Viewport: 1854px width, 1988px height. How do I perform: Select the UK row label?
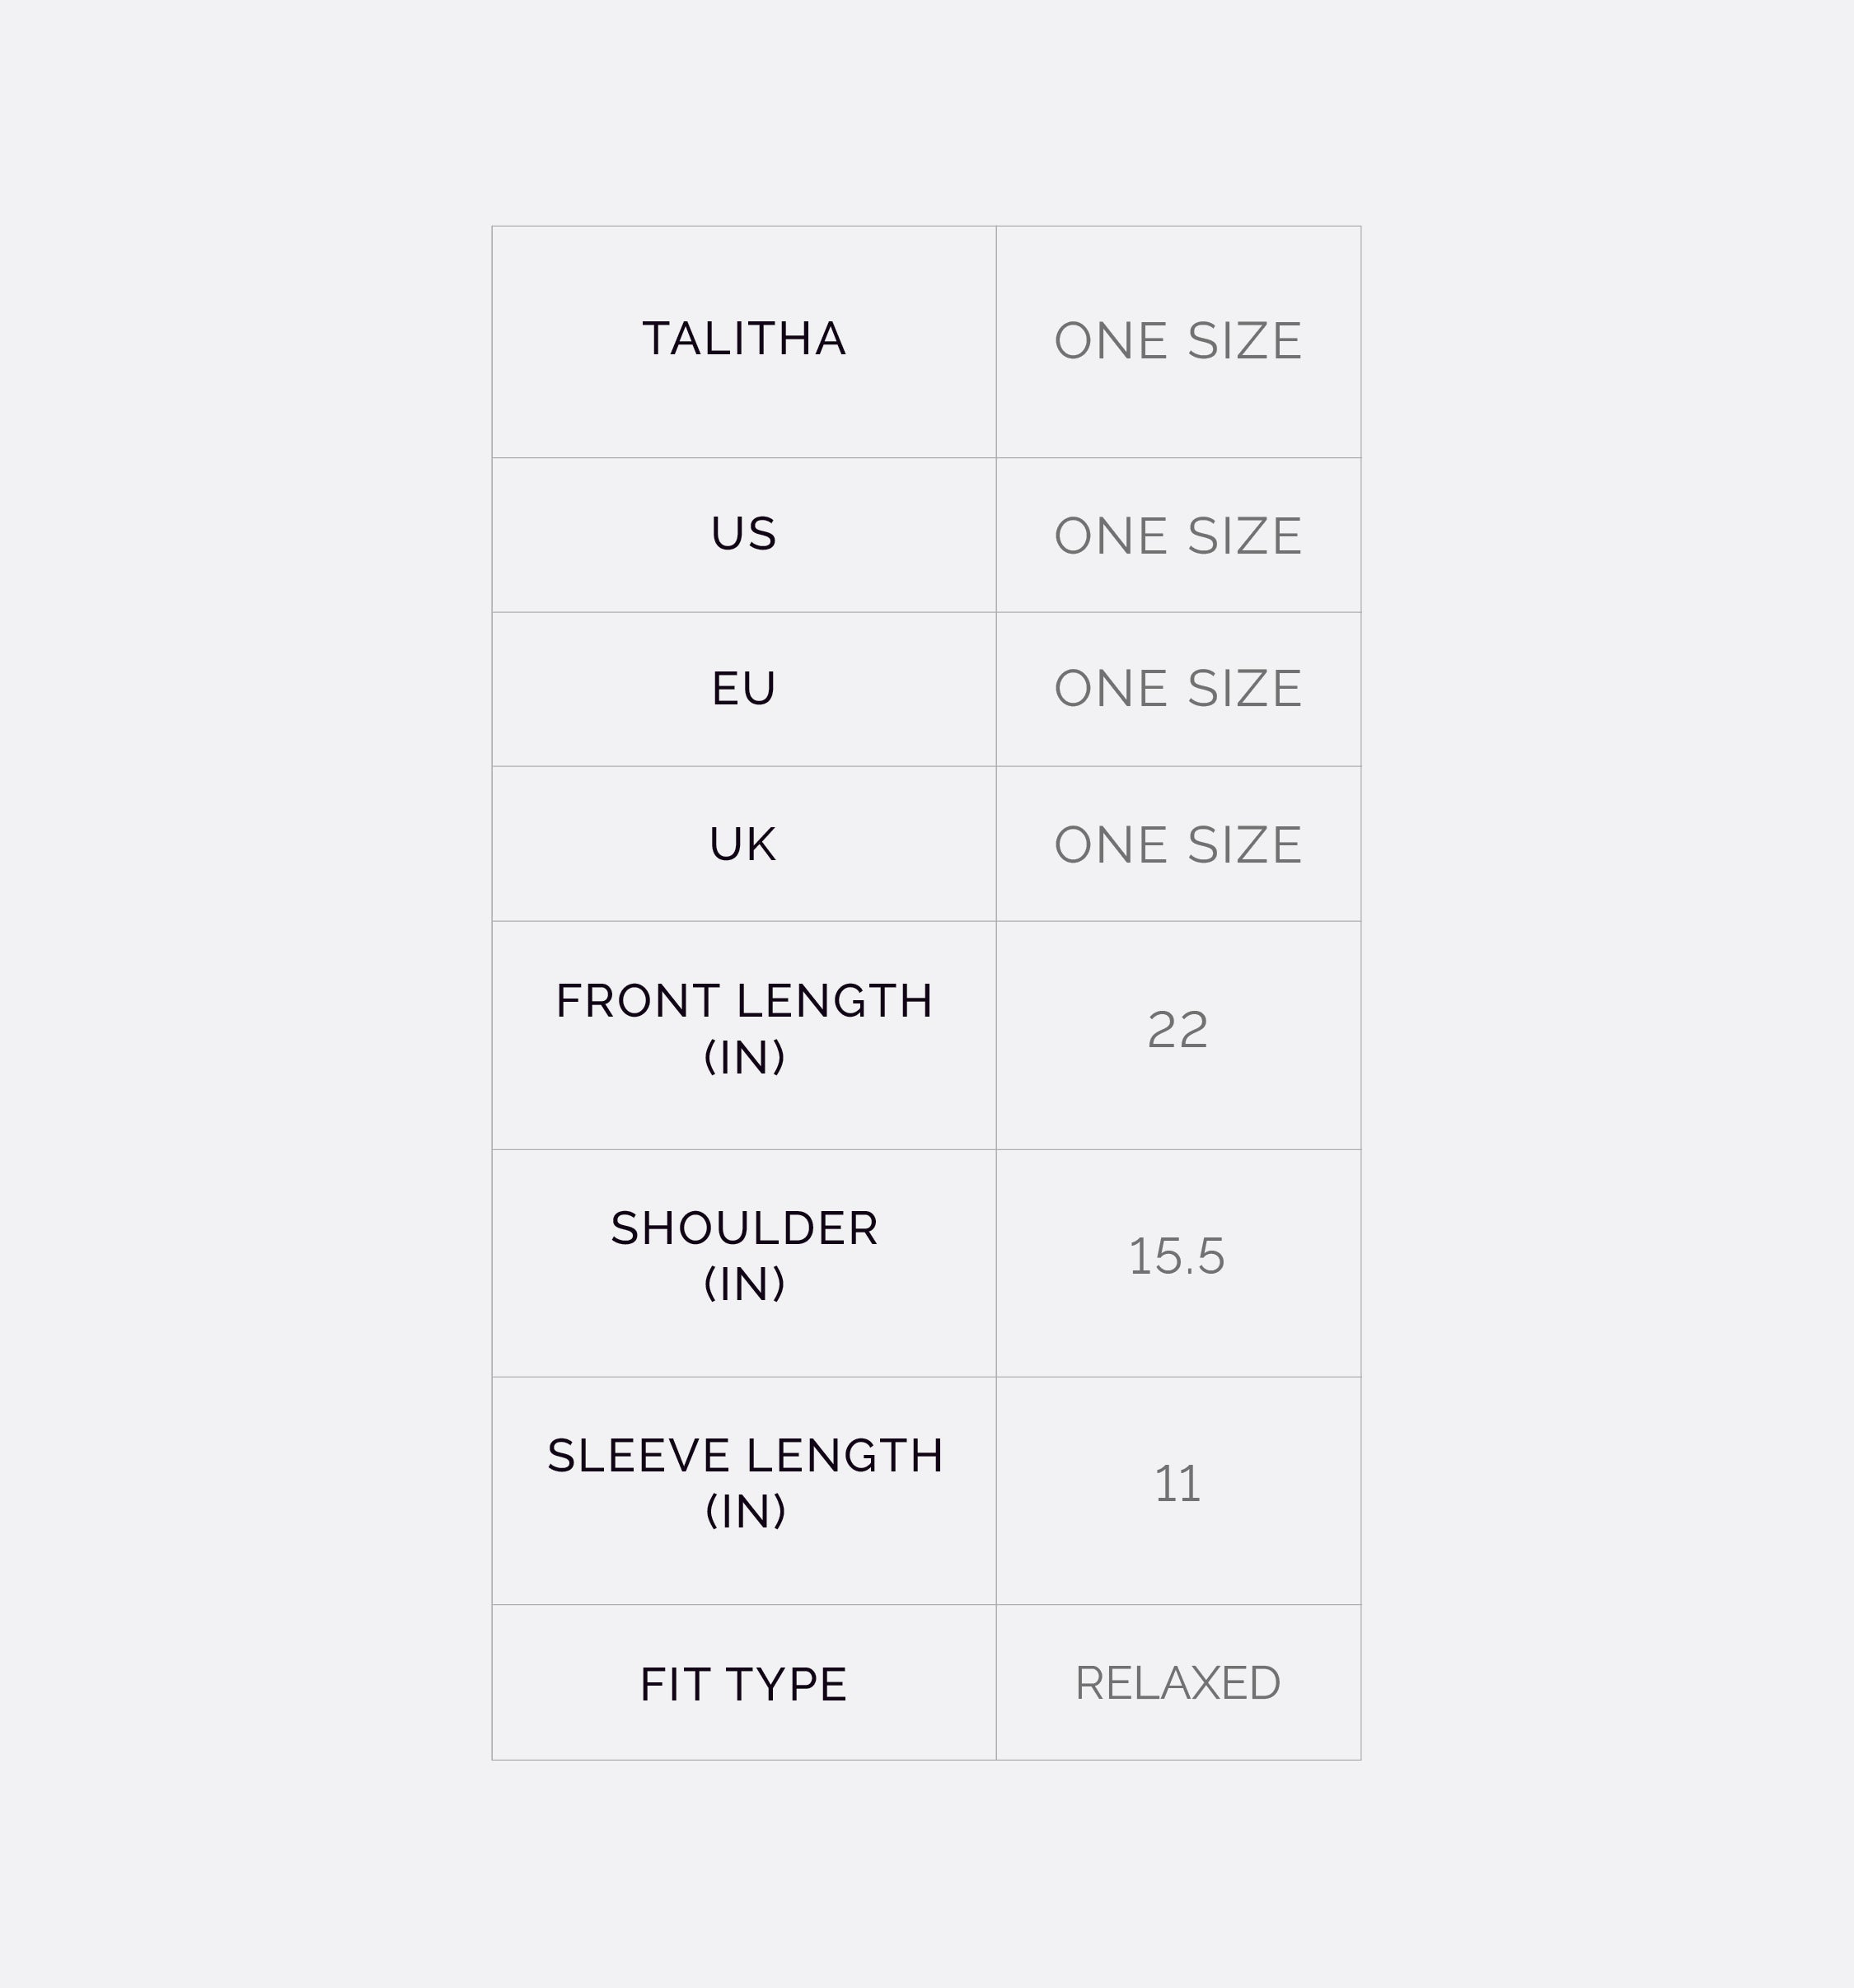click(x=743, y=844)
